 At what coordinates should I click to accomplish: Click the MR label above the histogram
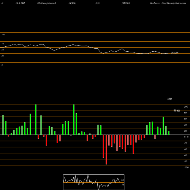click(169, 99)
